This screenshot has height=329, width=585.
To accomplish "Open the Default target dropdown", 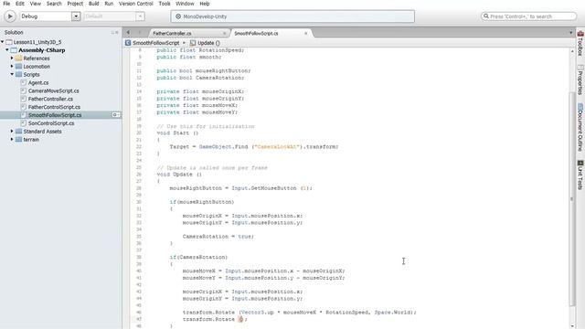I will 140,16.
